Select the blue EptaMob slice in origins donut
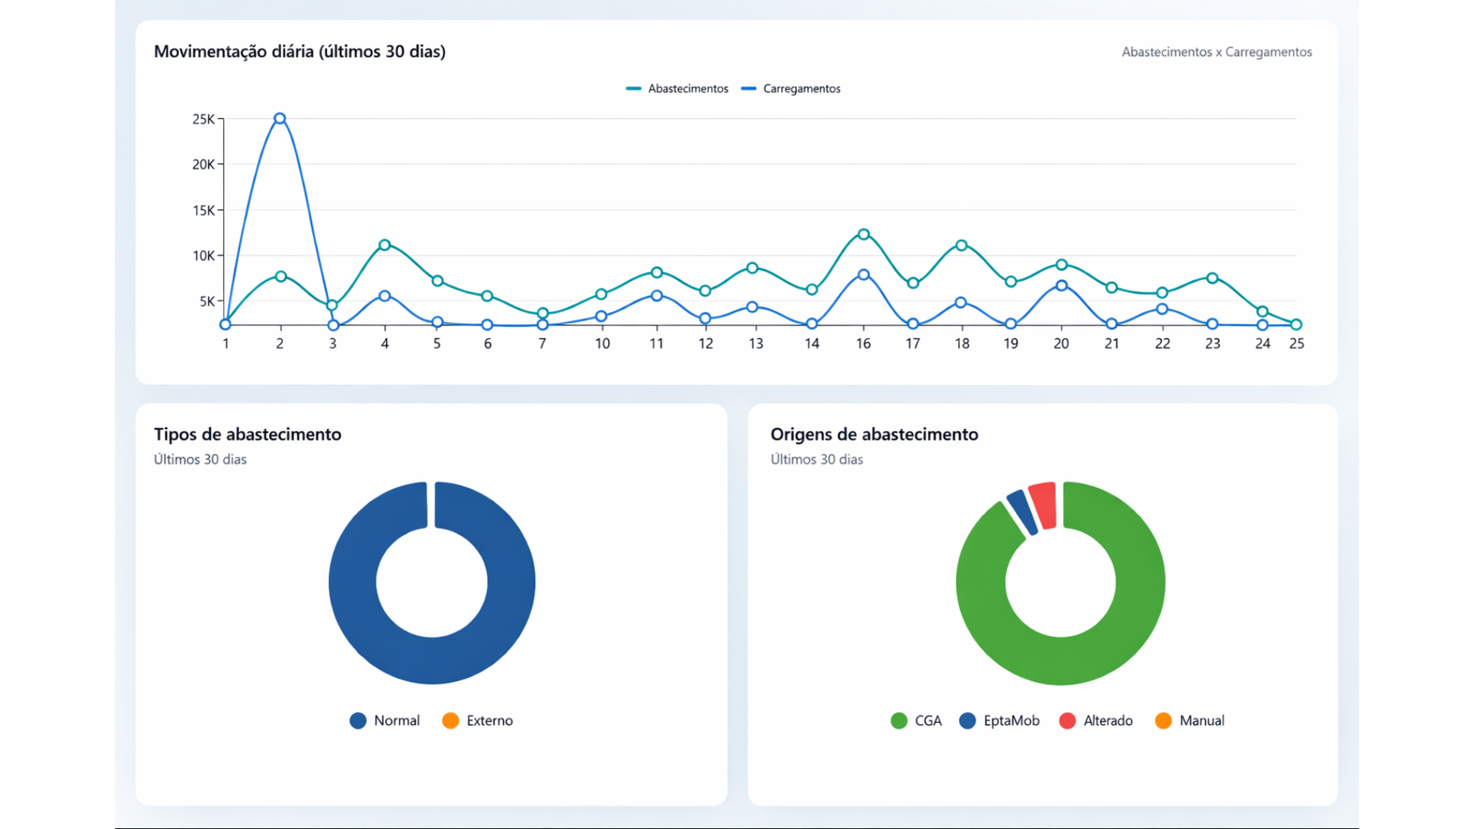 1022,512
